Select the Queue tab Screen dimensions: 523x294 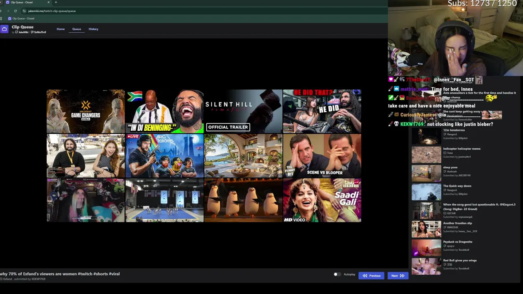coord(76,29)
